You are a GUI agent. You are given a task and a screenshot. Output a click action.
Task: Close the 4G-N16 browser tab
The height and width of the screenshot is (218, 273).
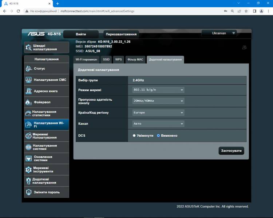[50, 4]
